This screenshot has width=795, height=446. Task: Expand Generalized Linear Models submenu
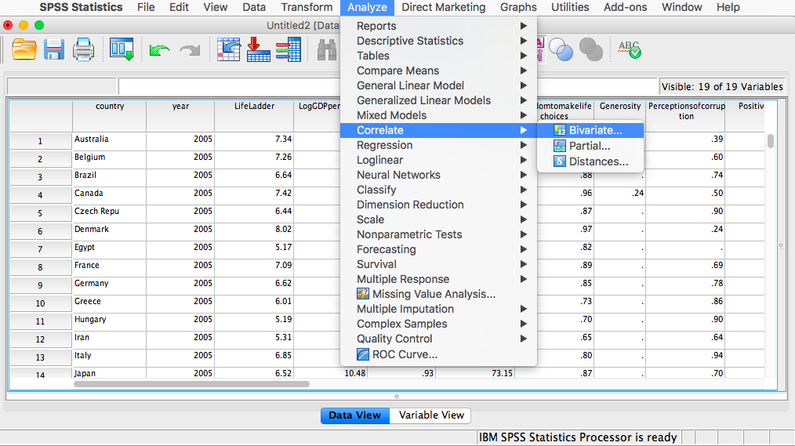point(438,100)
